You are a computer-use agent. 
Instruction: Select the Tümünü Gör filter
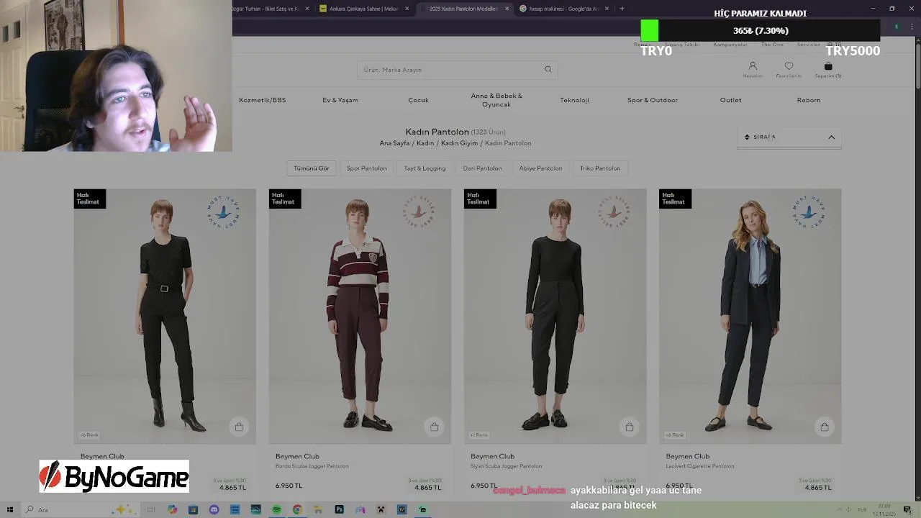tap(312, 168)
